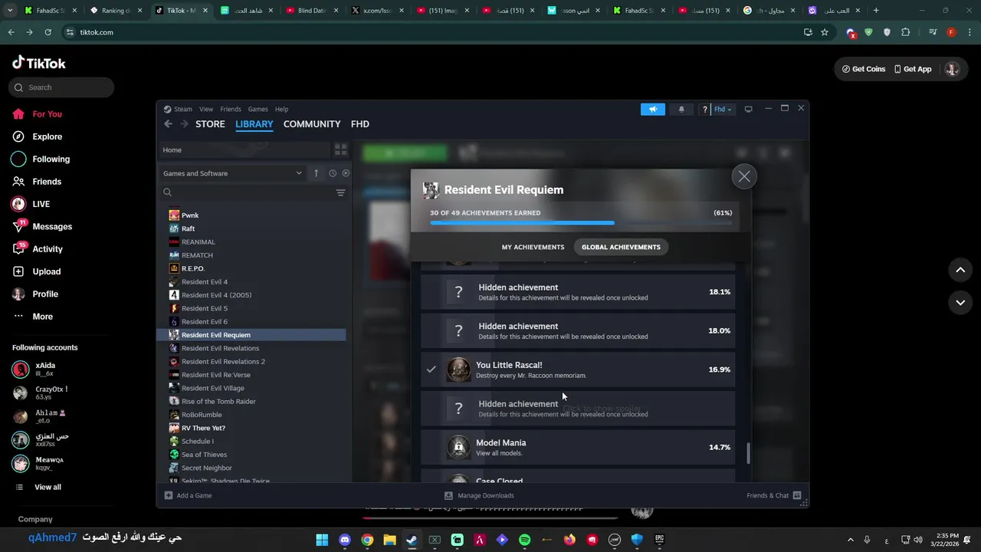Open Spotify from taskbar
Image resolution: width=981 pixels, height=552 pixels.
click(525, 540)
